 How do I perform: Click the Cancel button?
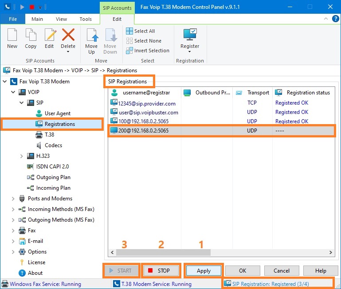pyautogui.click(x=282, y=271)
